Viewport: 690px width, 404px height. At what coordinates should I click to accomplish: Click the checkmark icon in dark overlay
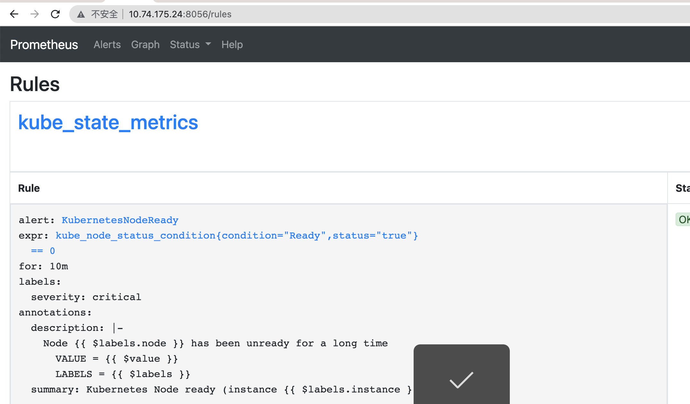coord(461,380)
